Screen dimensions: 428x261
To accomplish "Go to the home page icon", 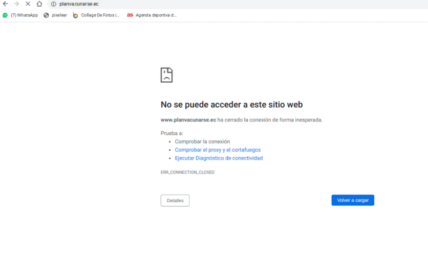I will [x=39, y=4].
